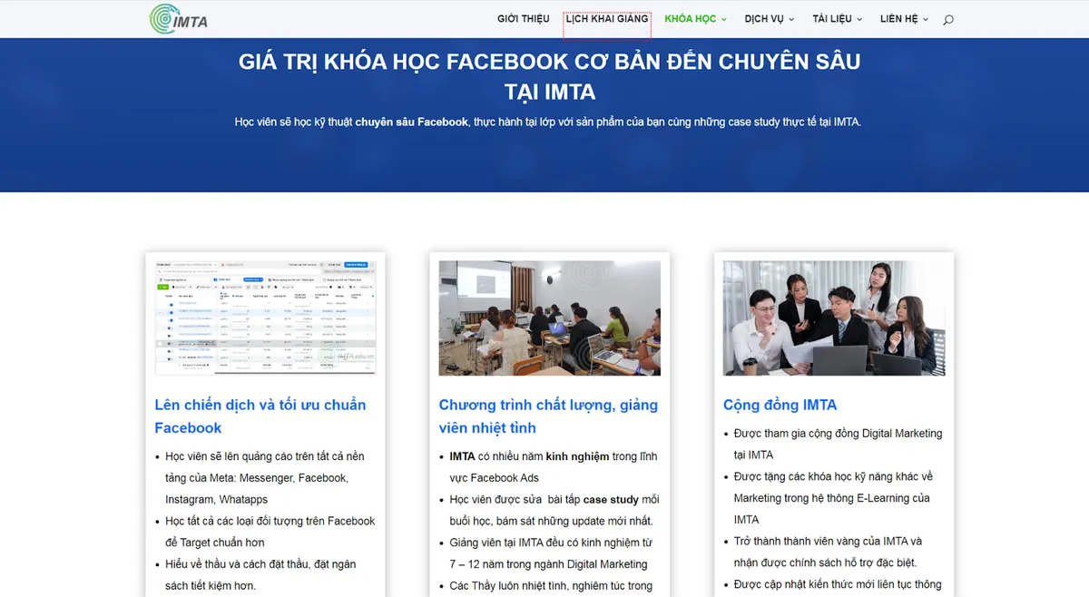1089x597 pixels.
Task: Click the IMTA team discussion photo
Action: pos(833,318)
